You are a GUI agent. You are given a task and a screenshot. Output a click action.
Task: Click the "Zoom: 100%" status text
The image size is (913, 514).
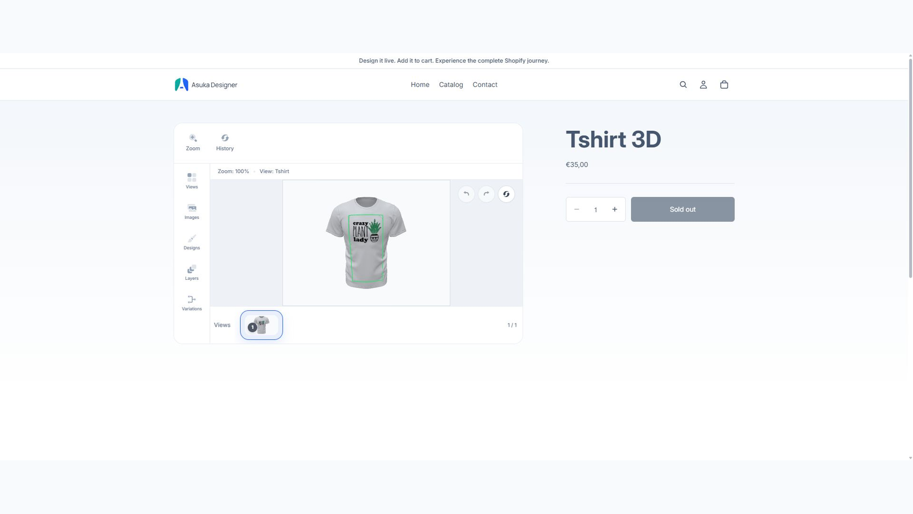coord(233,171)
